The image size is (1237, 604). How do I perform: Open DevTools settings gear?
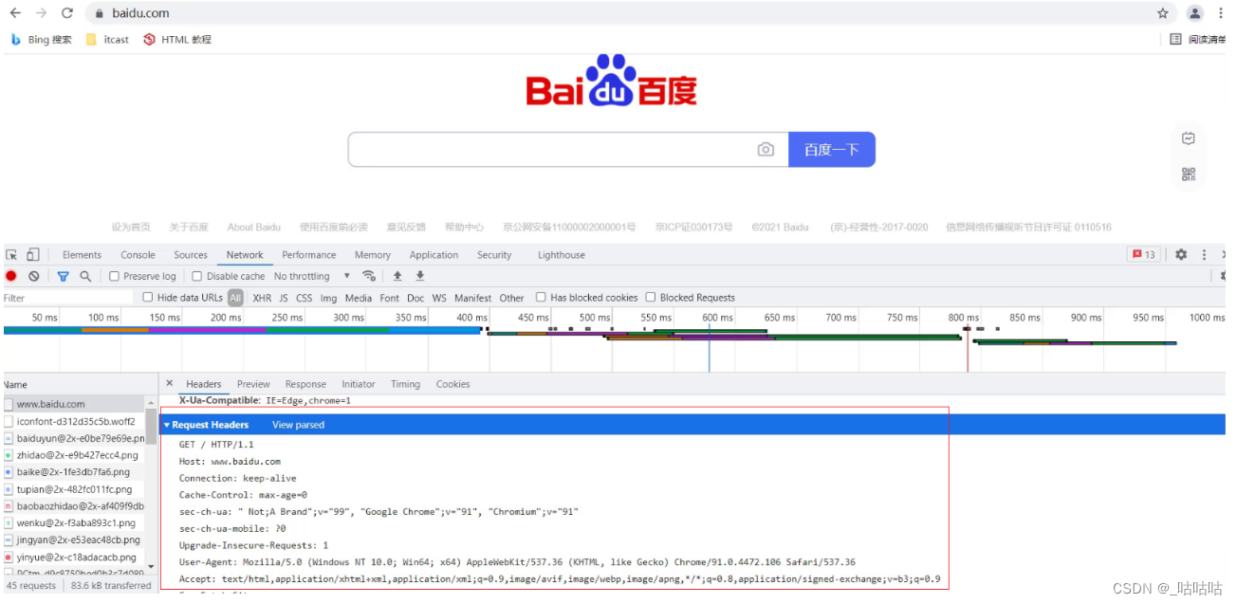click(x=1181, y=254)
